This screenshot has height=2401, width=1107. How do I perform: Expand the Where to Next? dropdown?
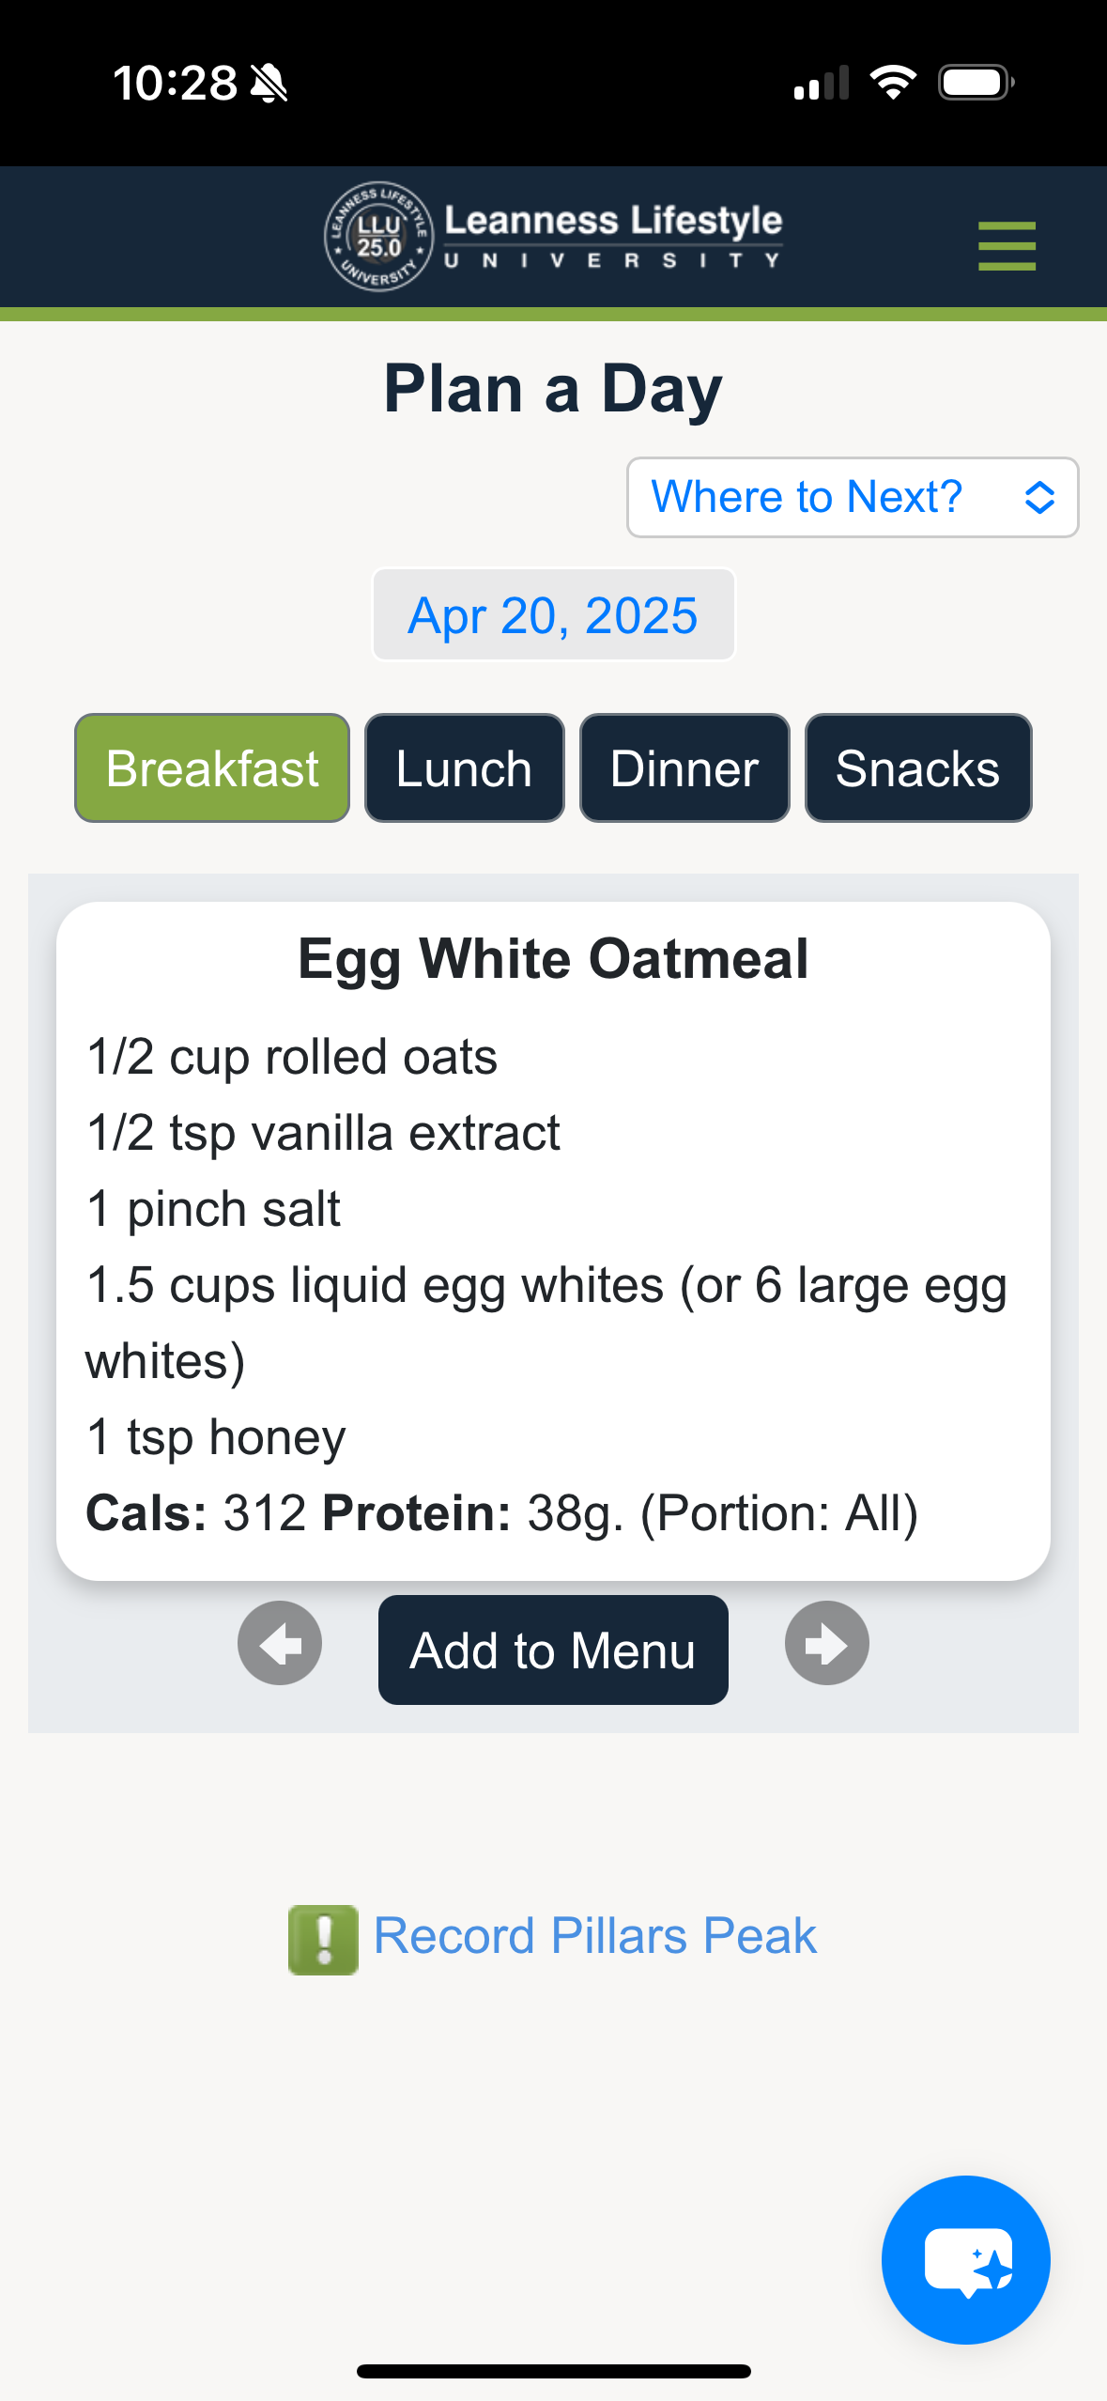(x=853, y=497)
